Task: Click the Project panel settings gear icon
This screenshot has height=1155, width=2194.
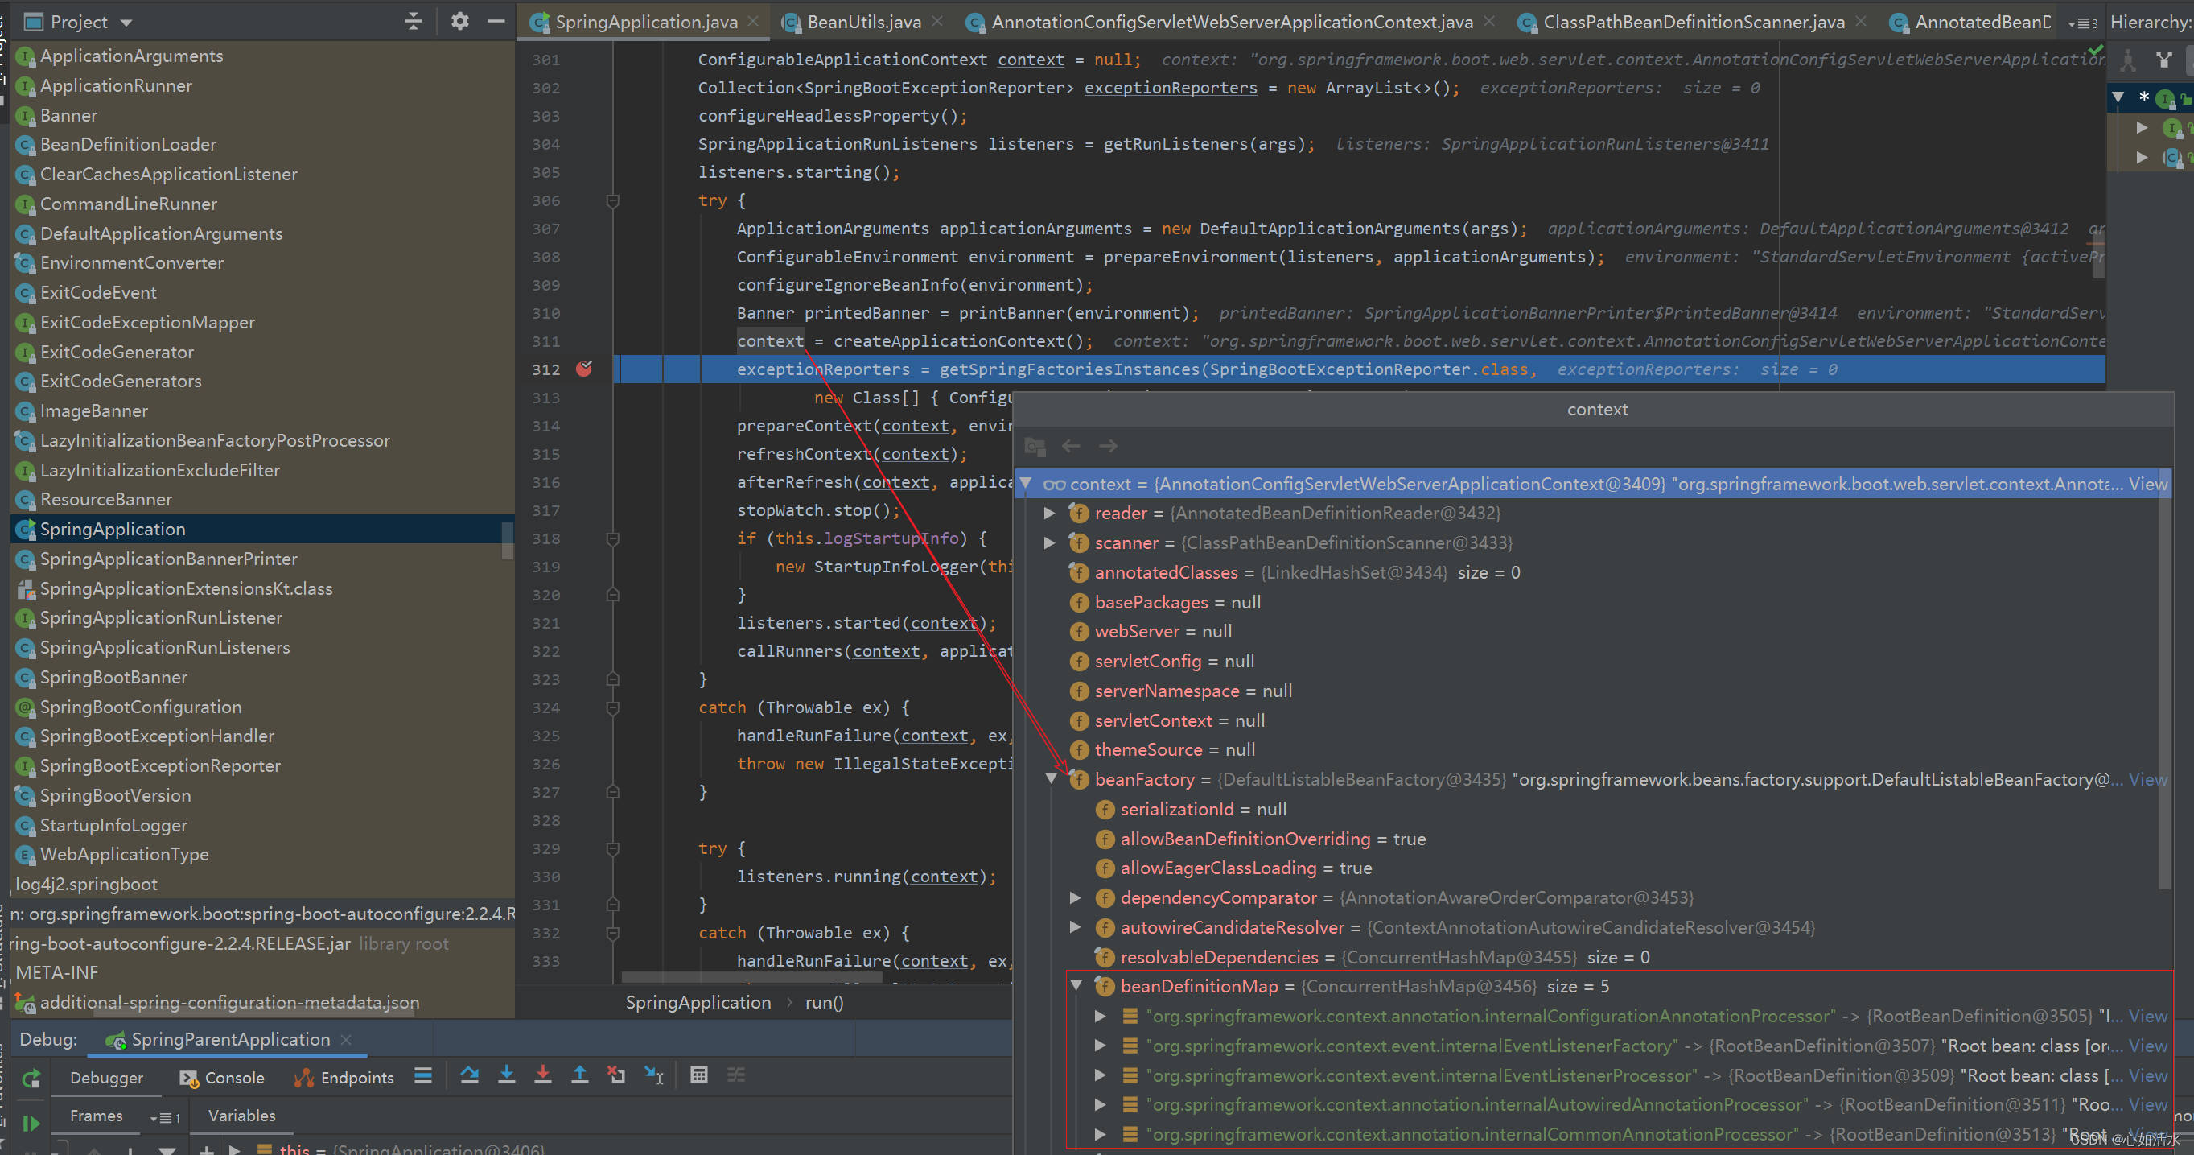Action: pos(460,21)
